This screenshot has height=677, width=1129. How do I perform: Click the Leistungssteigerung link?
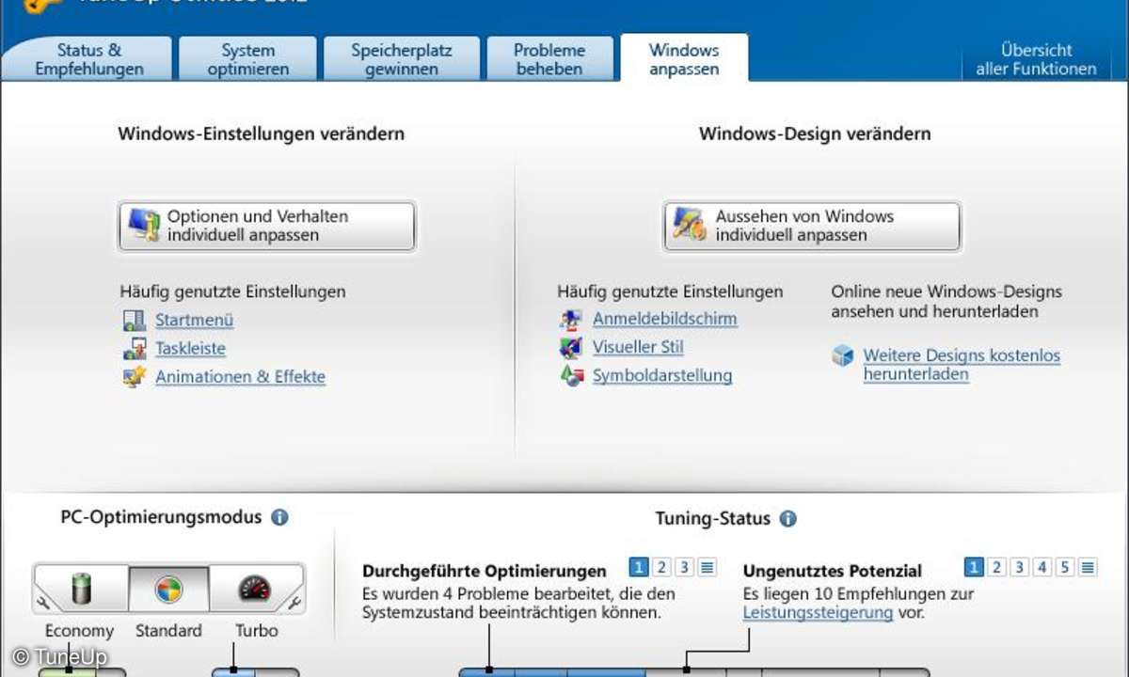[x=818, y=612]
